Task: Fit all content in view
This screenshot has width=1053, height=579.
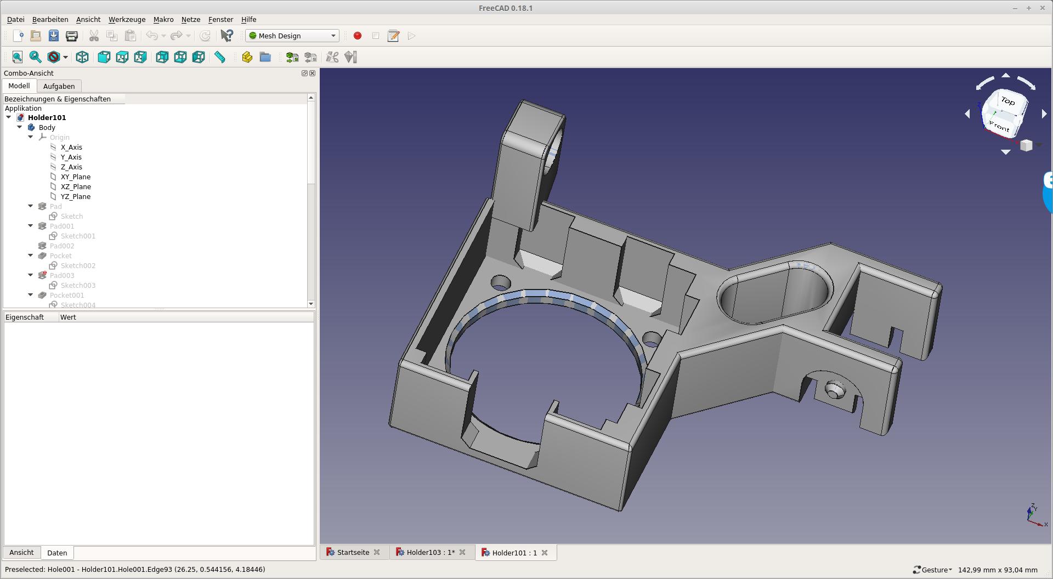Action: pyautogui.click(x=18, y=57)
